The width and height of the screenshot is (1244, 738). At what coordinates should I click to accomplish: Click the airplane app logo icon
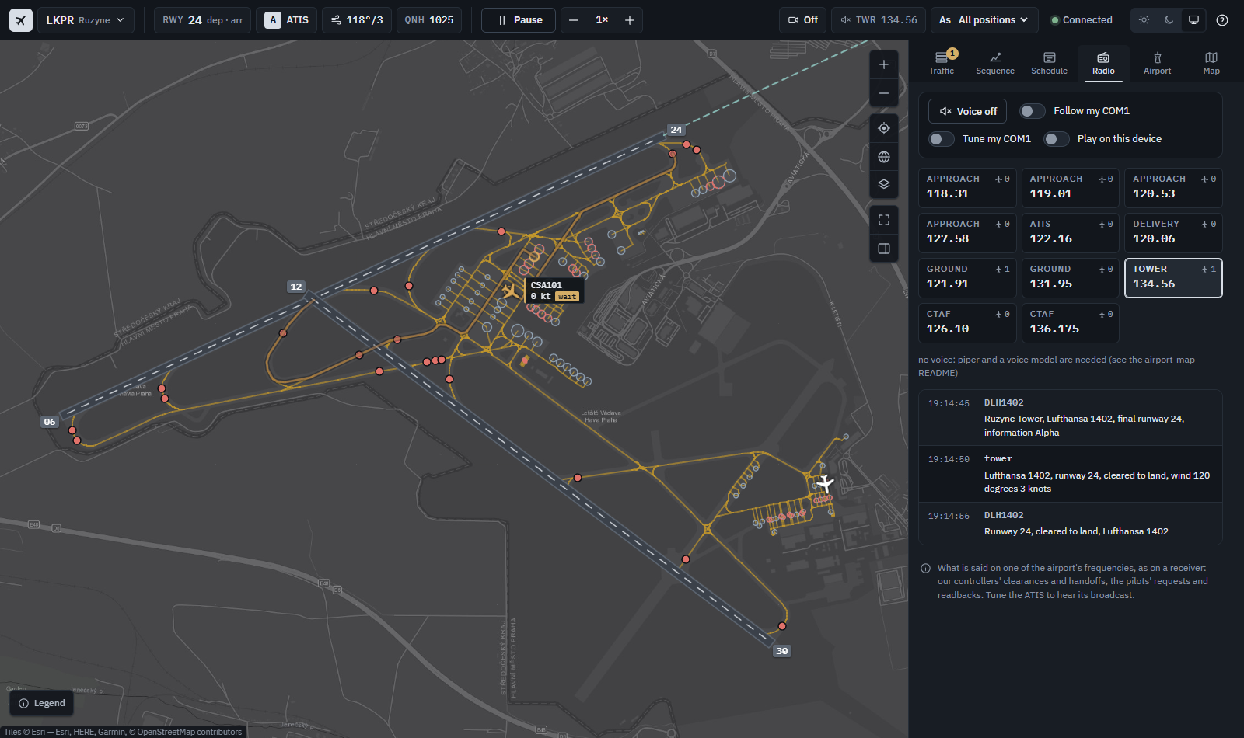[21, 20]
